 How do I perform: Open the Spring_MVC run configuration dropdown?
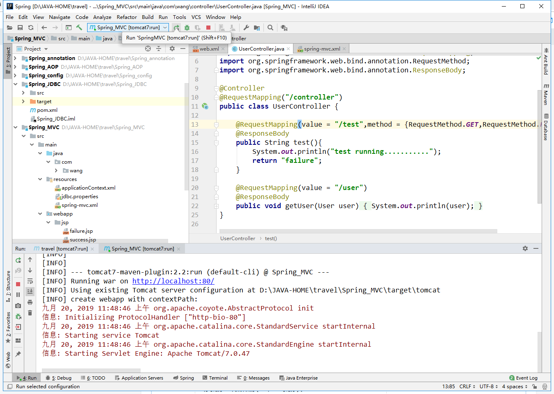128,28
